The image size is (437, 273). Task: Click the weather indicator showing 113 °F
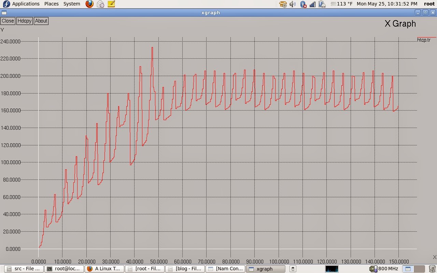coord(341,4)
